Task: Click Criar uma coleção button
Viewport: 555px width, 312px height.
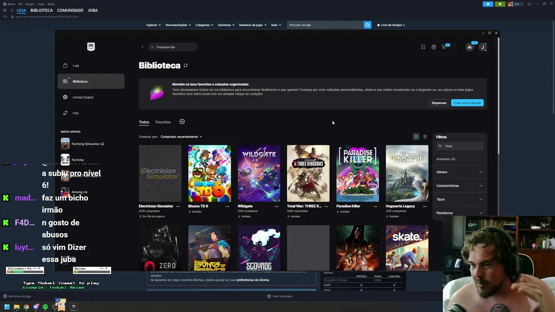Action: tap(467, 103)
